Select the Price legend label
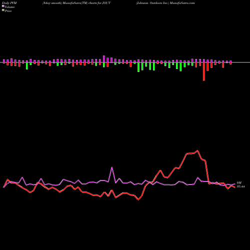Image resolution: width=250 pixels, height=250 pixels. tap(8, 11)
